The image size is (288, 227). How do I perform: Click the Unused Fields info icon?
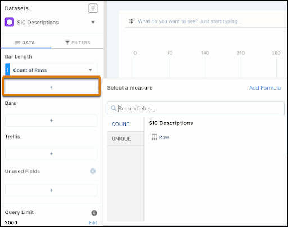[93, 171]
